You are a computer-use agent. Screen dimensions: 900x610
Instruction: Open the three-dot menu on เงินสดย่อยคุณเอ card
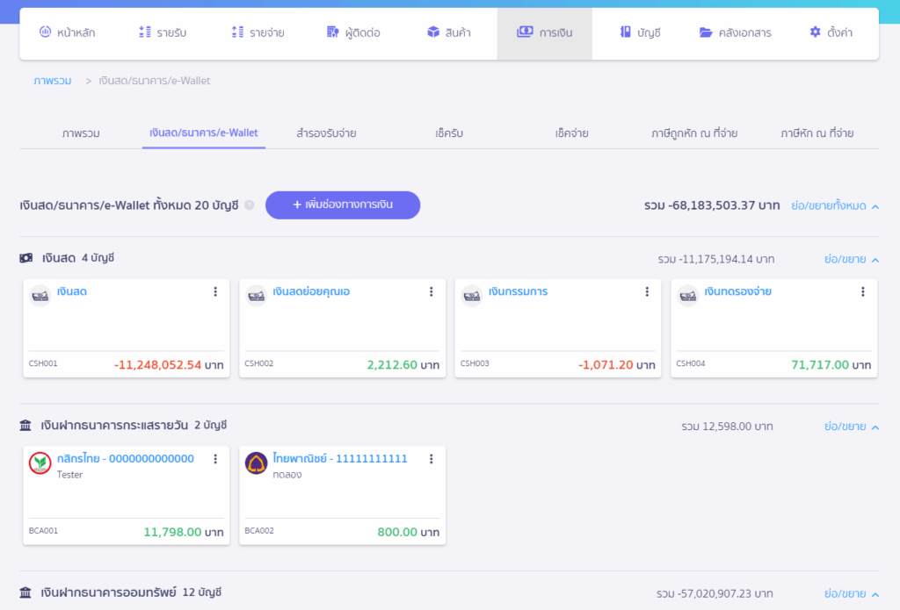[431, 292]
